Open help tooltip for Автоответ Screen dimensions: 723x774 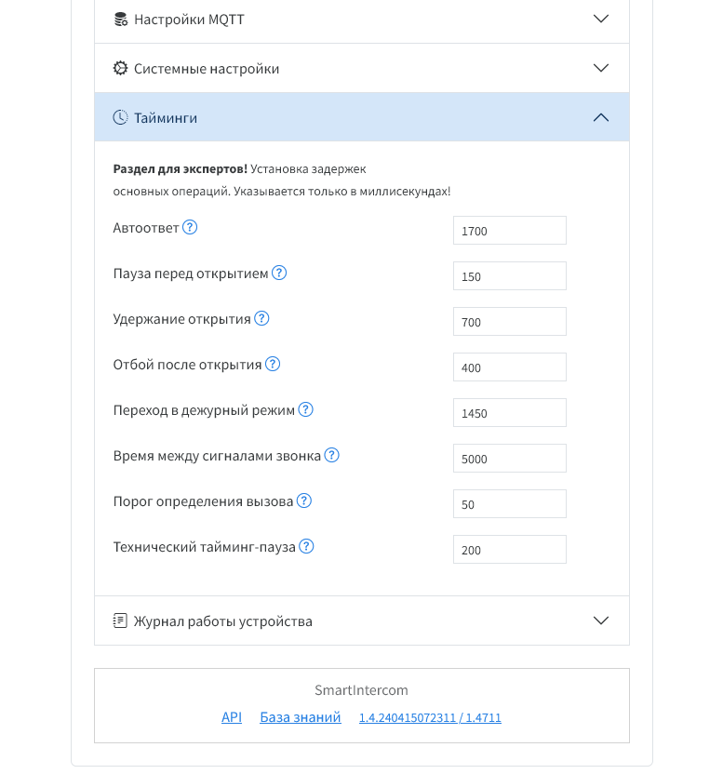pyautogui.click(x=190, y=226)
